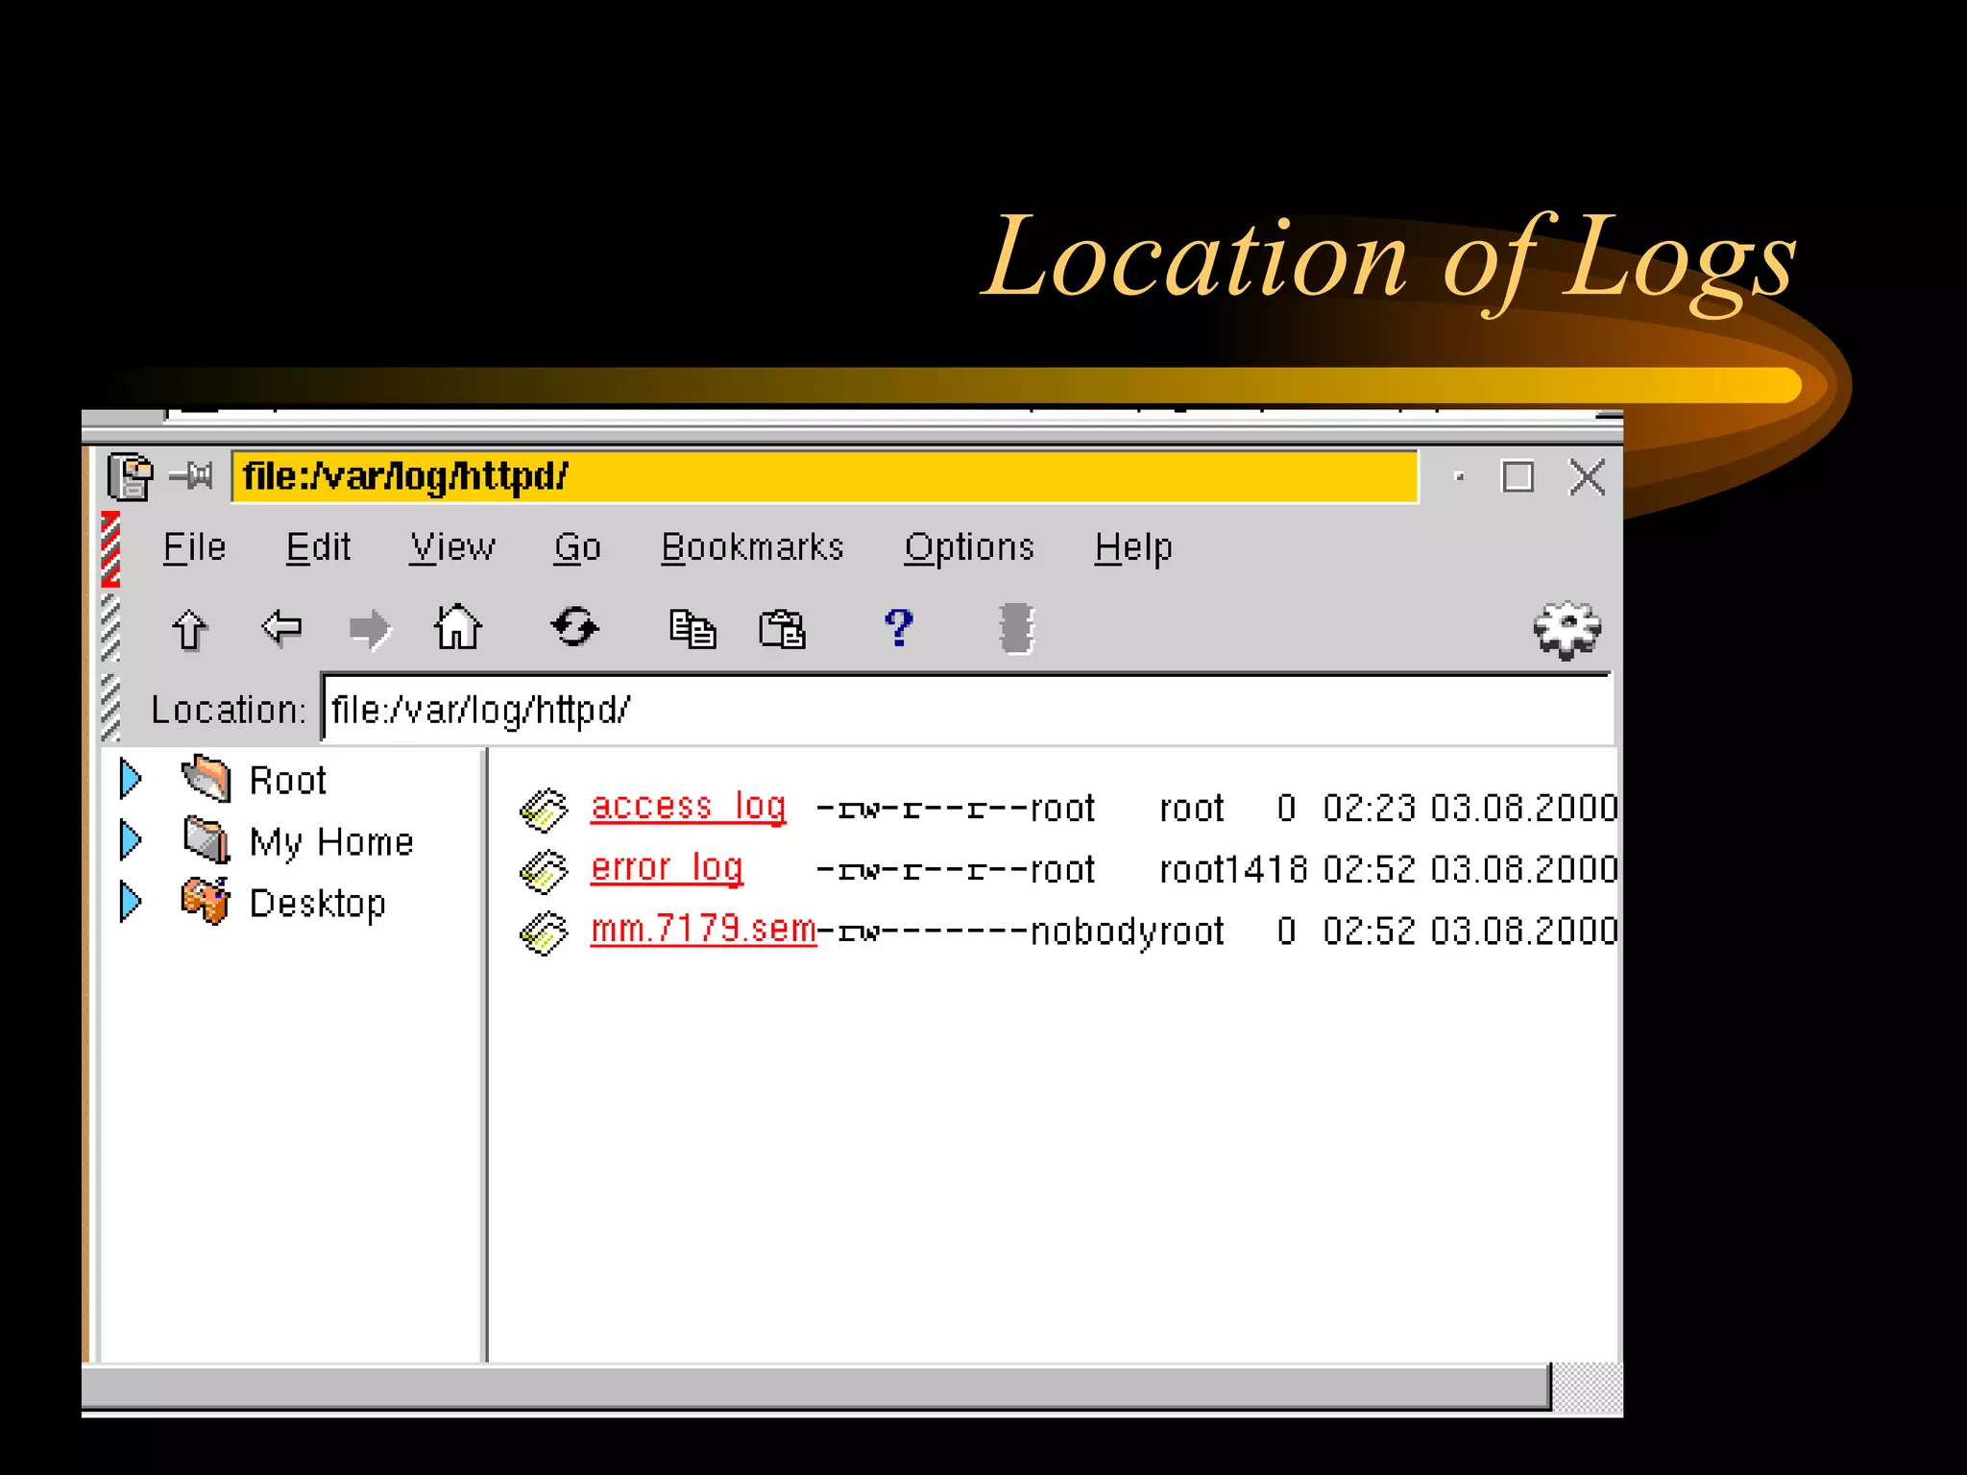This screenshot has height=1475, width=1967.
Task: Click the file icon beside error_log
Action: point(544,871)
